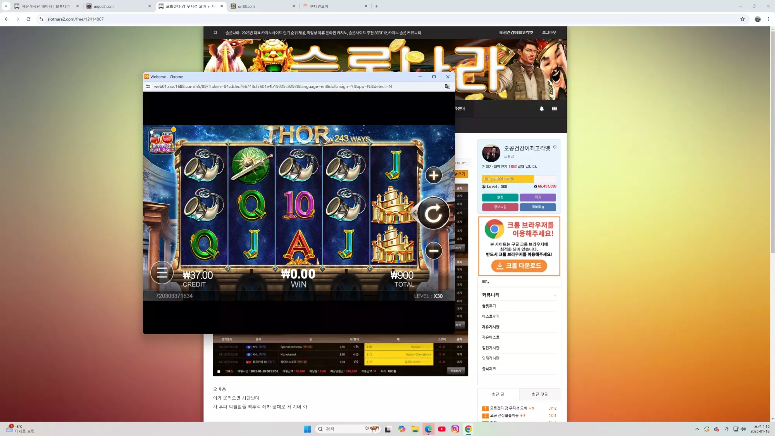Click the Windows taskbar search box
The height and width of the screenshot is (436, 775).
pos(347,429)
